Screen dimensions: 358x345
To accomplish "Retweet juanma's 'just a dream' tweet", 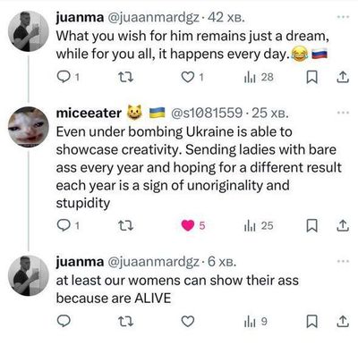I will click(x=126, y=78).
